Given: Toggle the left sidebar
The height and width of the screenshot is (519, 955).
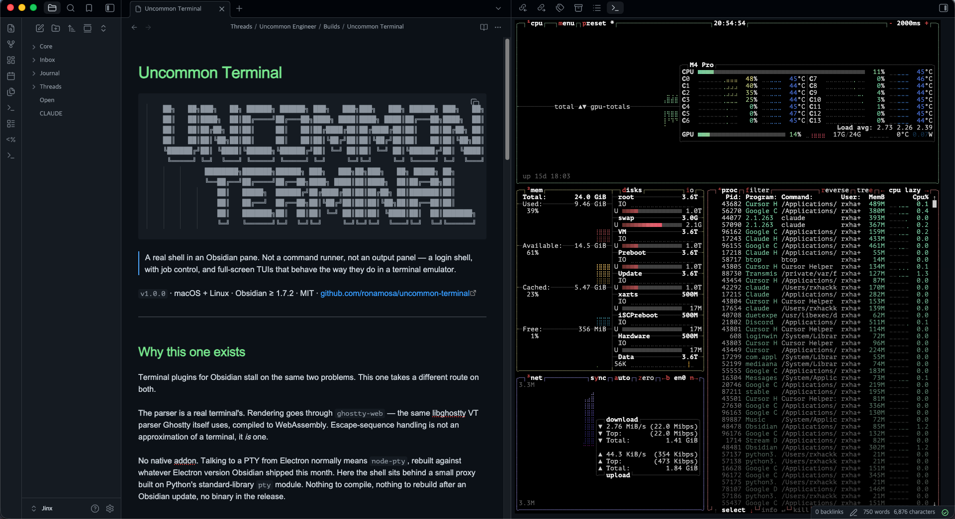Looking at the screenshot, I should 110,8.
